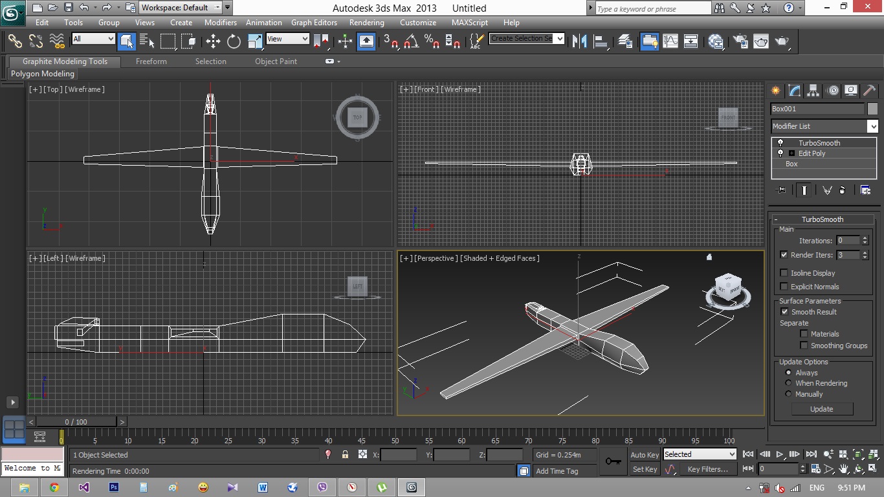884x497 pixels.
Task: Select the Select and Uniform Scale tool
Action: (255, 41)
